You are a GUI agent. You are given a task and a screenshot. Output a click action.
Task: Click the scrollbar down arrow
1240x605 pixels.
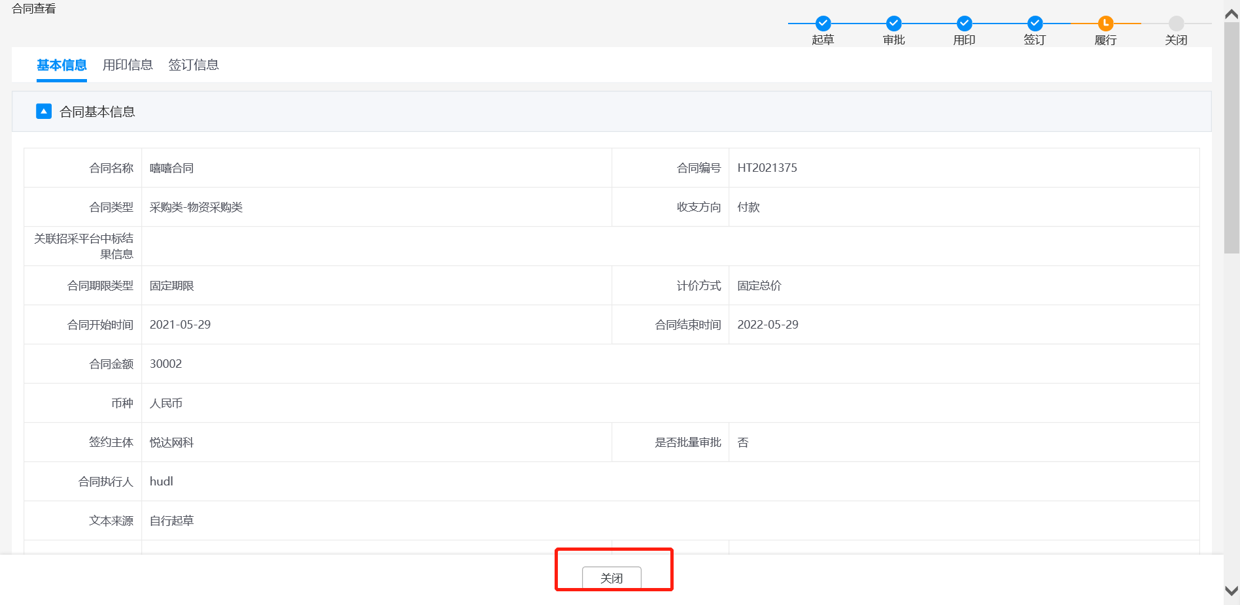[x=1231, y=591]
